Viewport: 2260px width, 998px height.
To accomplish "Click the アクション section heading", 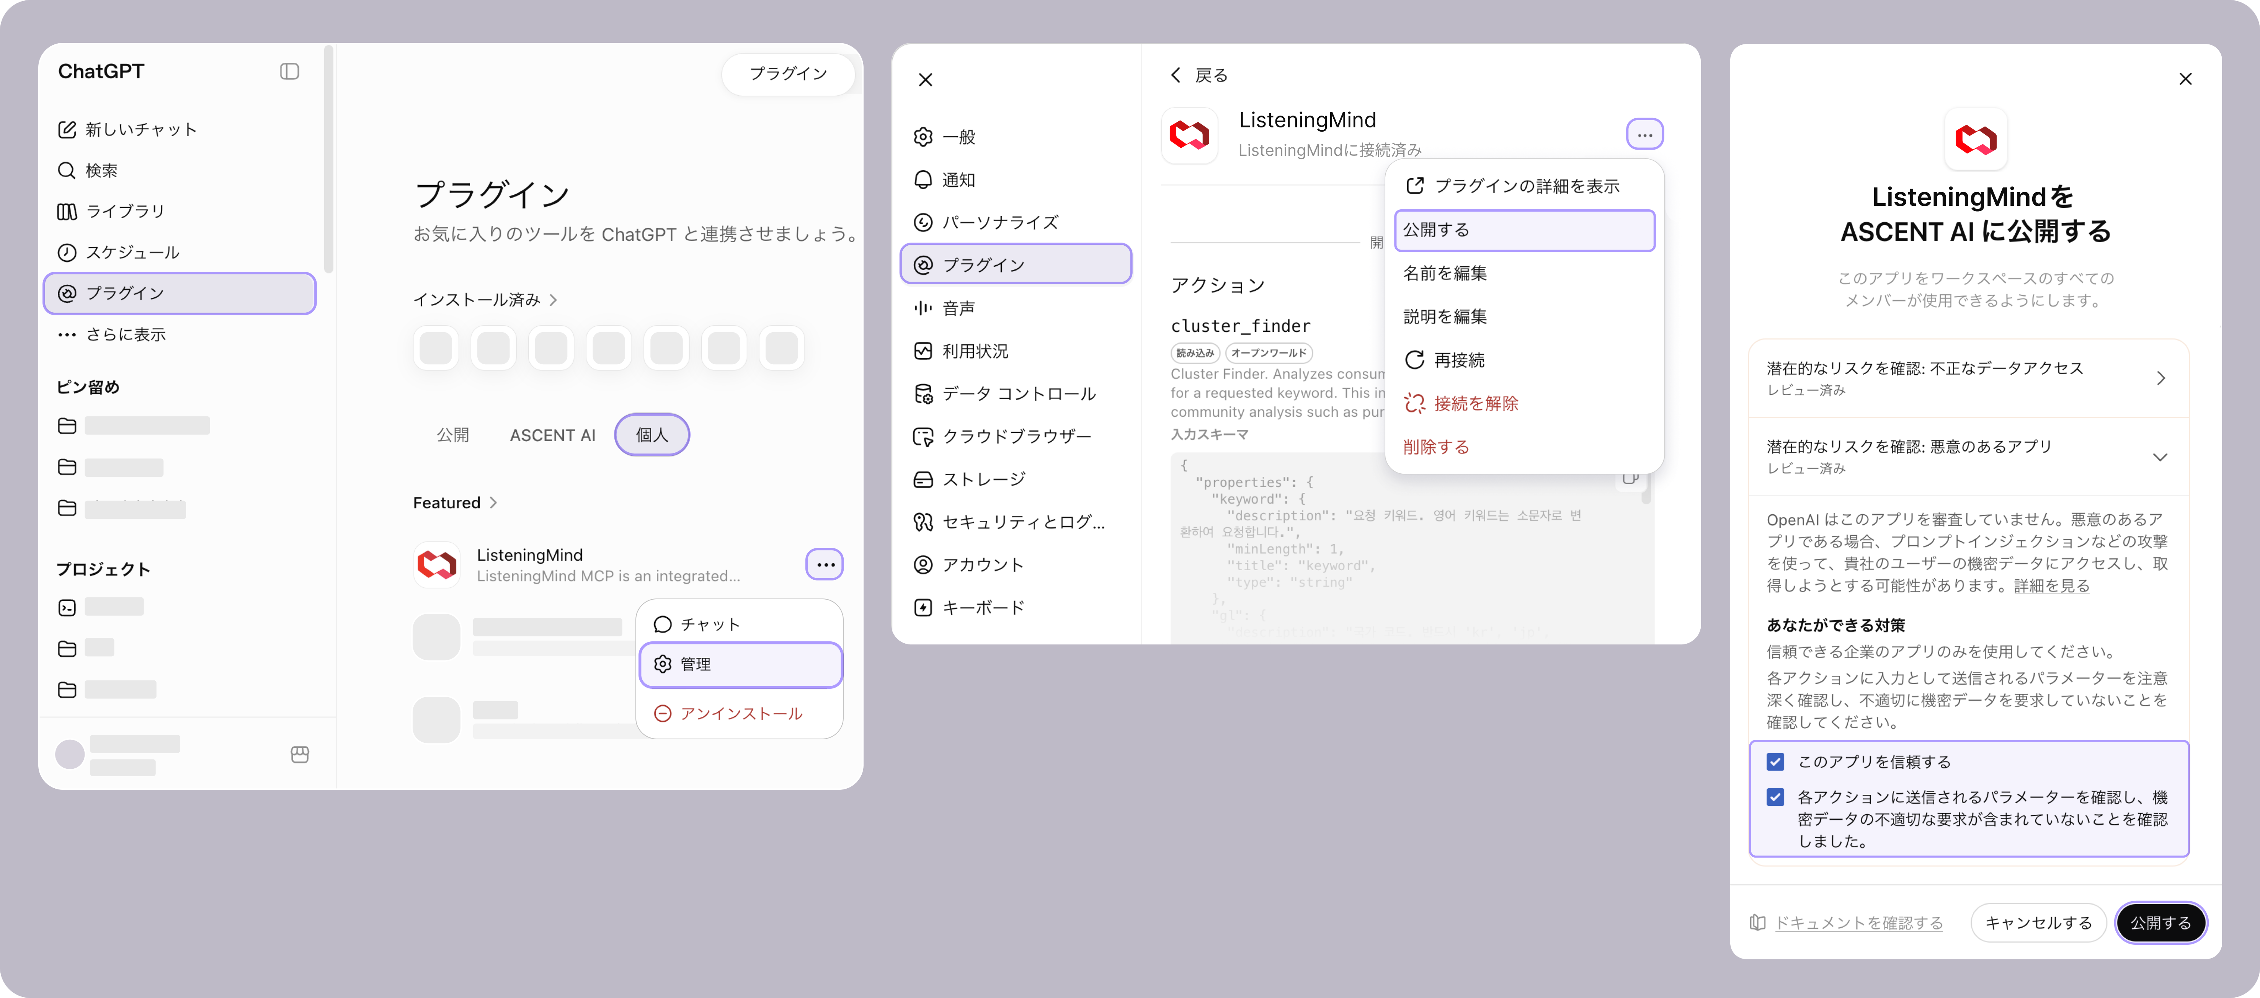I will [x=1218, y=286].
